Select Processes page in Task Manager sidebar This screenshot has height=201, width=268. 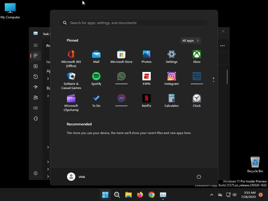pyautogui.click(x=36, y=55)
